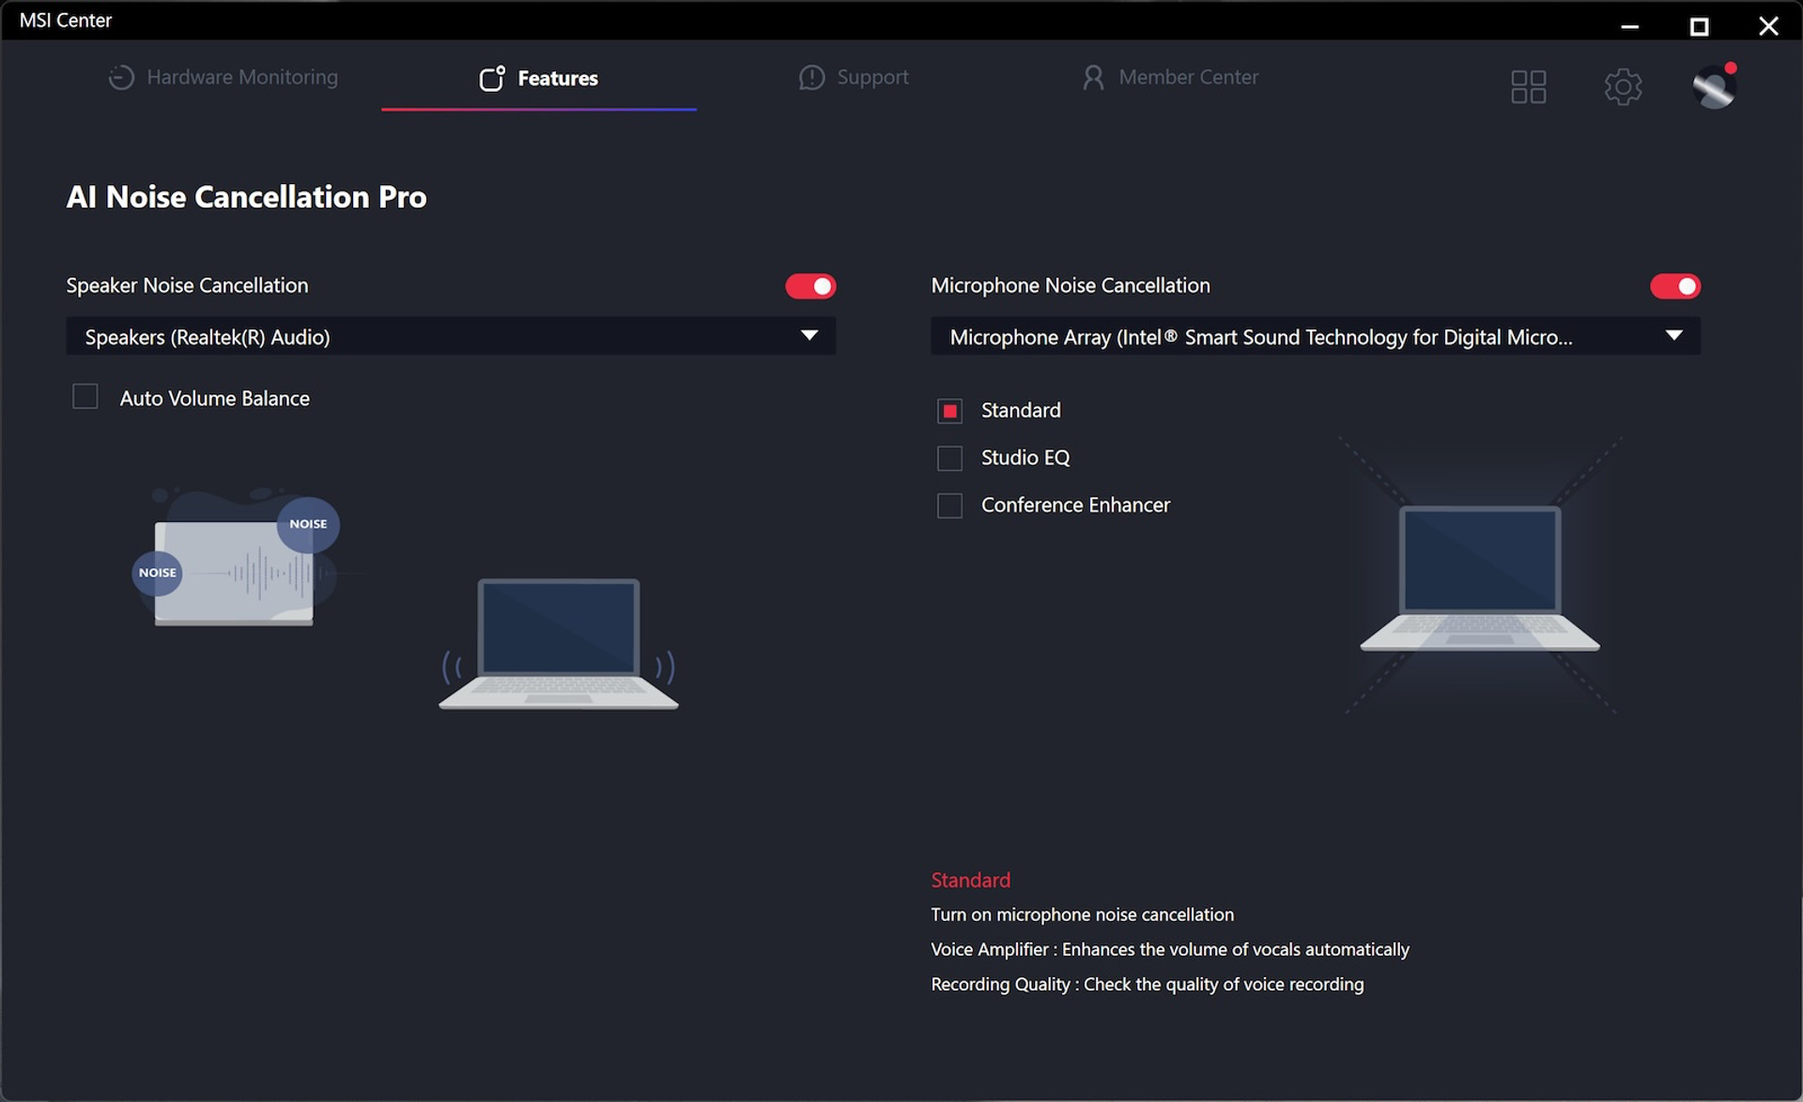
Task: Expand the Speakers (Realtek(R) Audio) dropdown arrow
Action: (x=809, y=336)
